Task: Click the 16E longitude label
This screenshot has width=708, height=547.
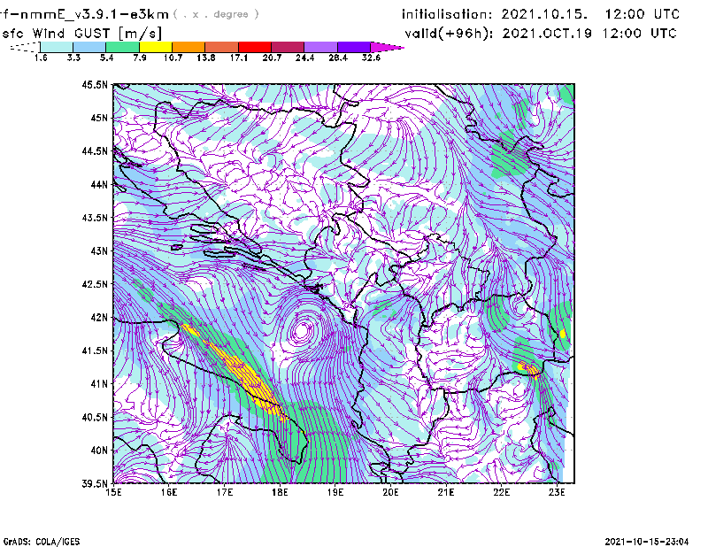Action: [x=169, y=492]
